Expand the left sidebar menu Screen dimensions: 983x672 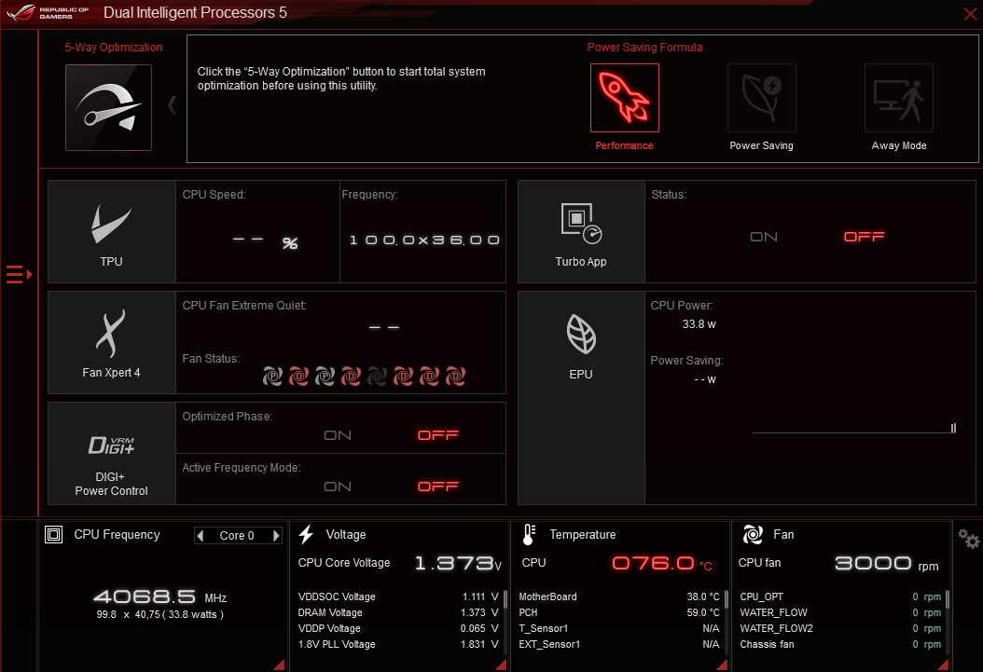pos(19,274)
